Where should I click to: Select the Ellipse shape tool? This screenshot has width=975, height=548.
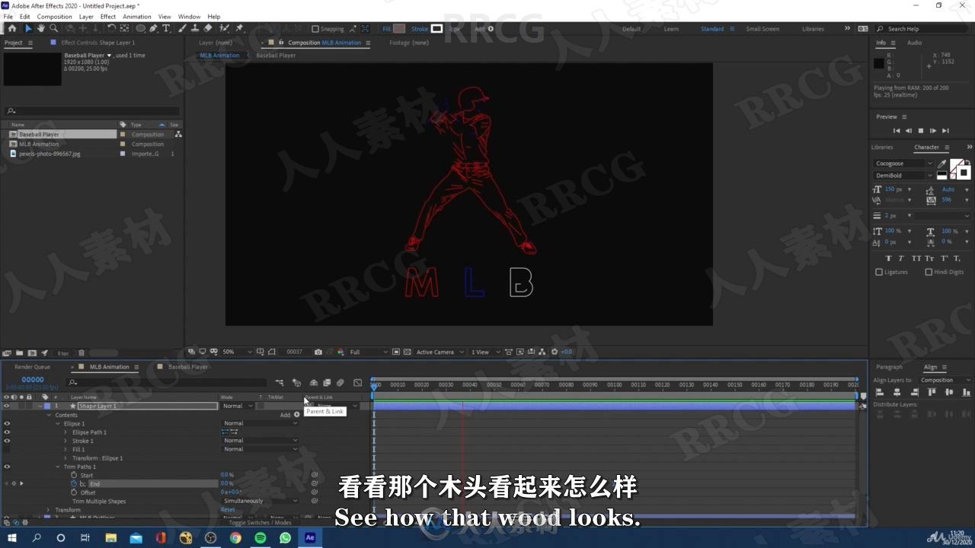(x=141, y=29)
